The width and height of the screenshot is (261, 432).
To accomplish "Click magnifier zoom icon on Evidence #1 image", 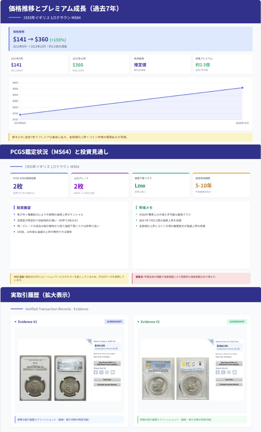I will point(90,341).
